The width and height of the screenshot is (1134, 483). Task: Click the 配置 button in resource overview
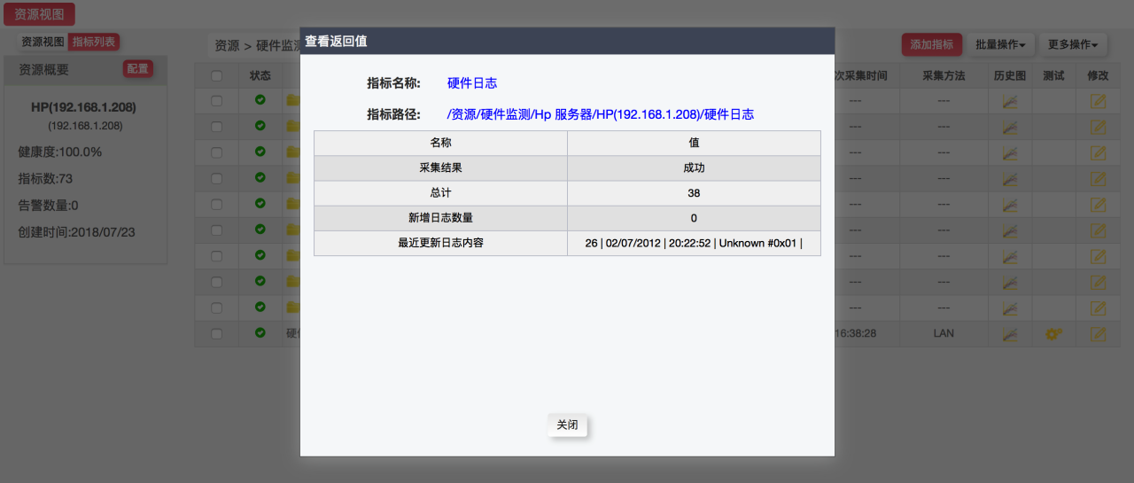137,69
